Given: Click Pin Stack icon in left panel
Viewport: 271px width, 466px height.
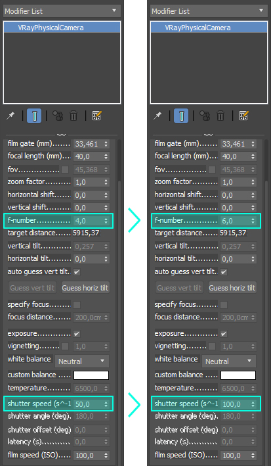Looking at the screenshot, I should [x=10, y=116].
